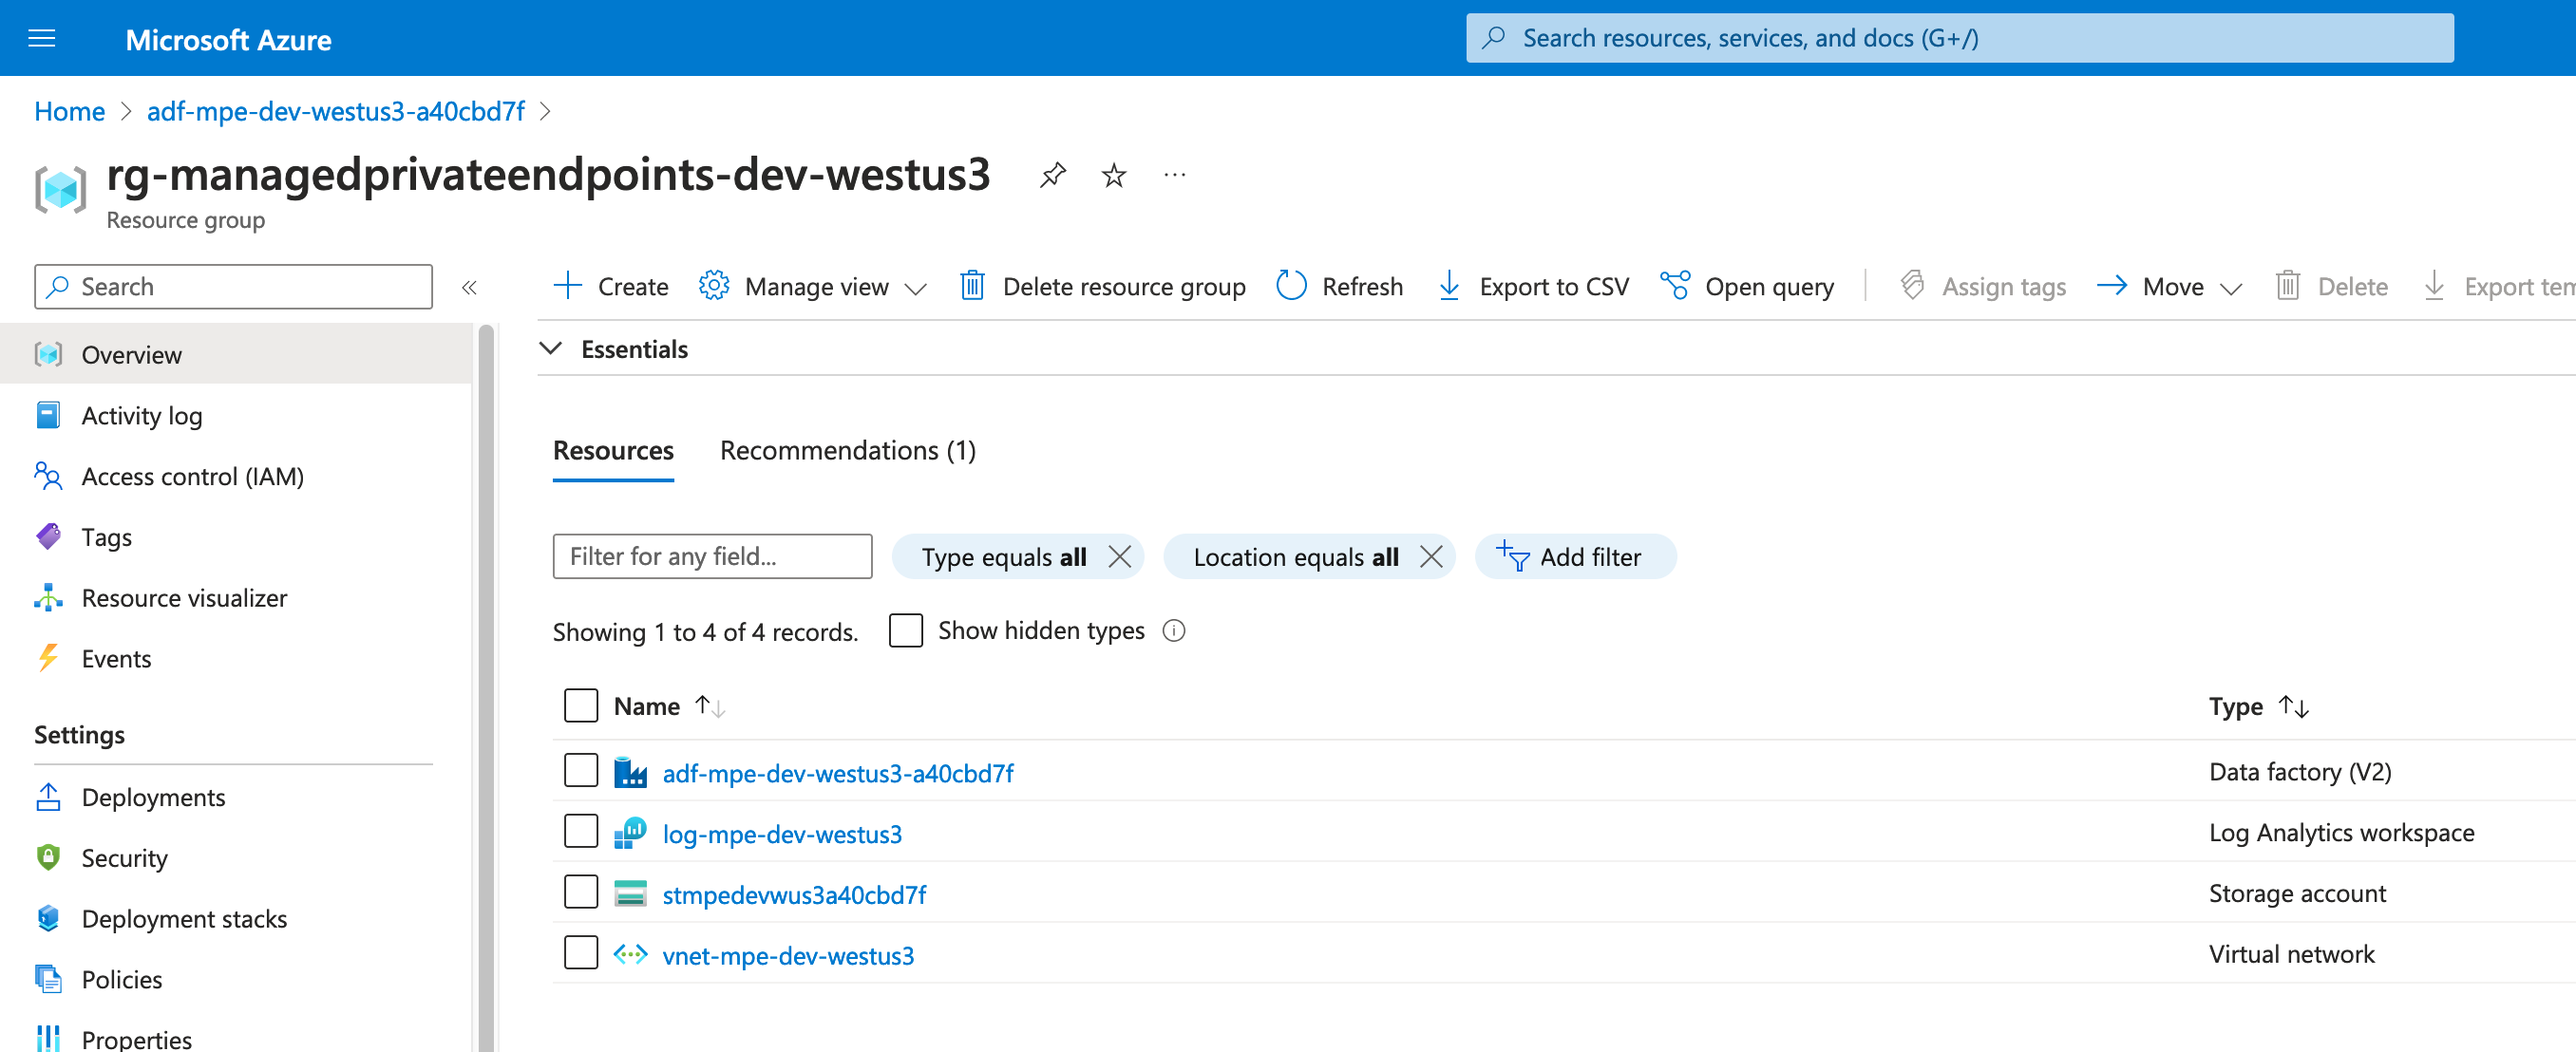This screenshot has height=1052, width=2576.
Task: Open the vnet-mpe-dev-westus3 resource link
Action: [788, 956]
